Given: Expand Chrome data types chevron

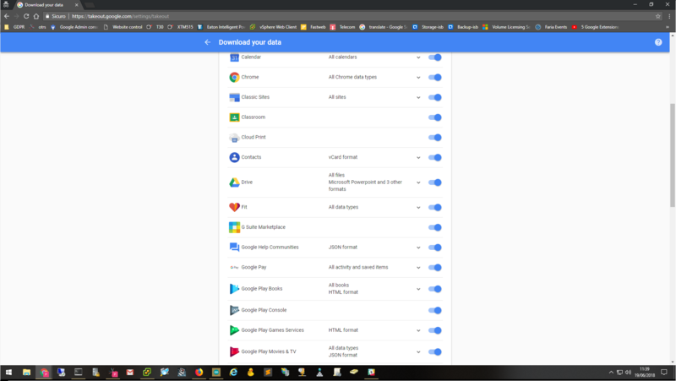Looking at the screenshot, I should pyautogui.click(x=418, y=78).
